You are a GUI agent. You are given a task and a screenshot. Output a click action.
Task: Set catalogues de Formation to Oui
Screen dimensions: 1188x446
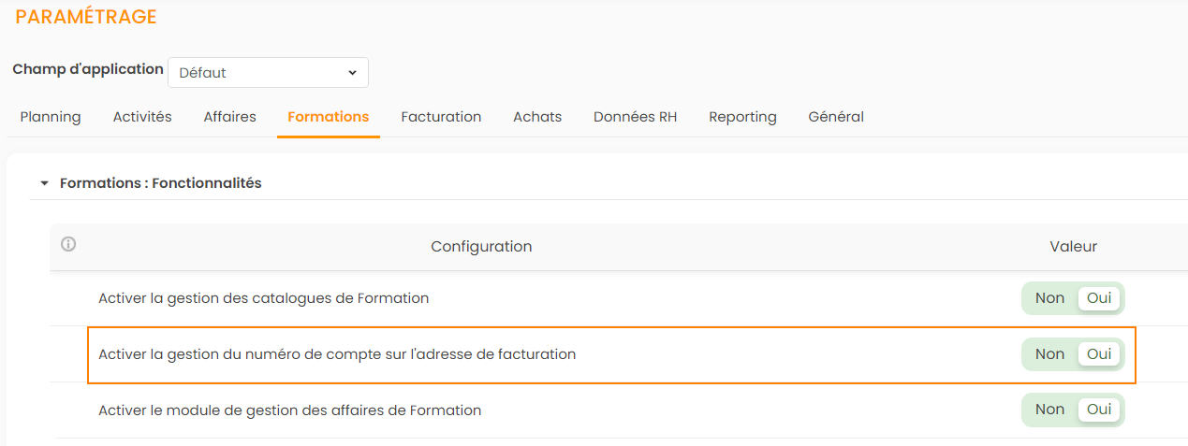(x=1099, y=298)
